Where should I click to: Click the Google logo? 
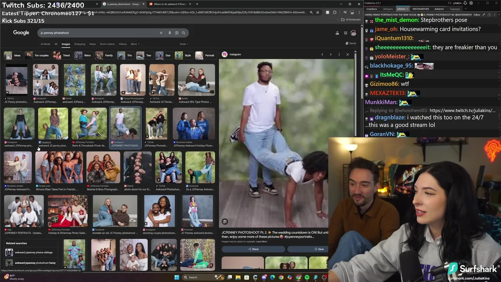[21, 33]
